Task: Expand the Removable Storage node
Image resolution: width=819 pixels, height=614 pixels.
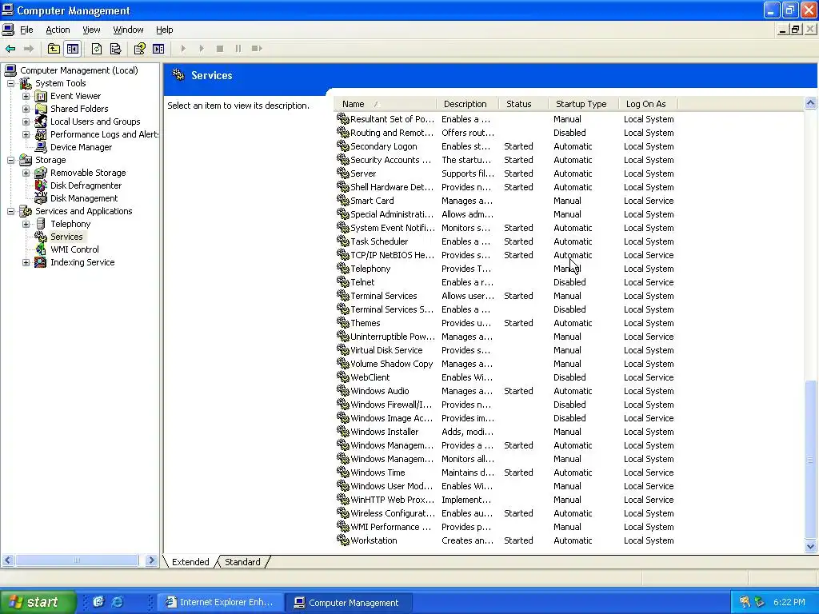Action: 26,173
